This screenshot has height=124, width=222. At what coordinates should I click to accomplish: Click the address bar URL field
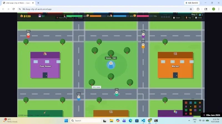[x=105, y=9]
